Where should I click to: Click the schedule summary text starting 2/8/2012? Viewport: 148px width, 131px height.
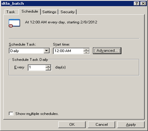61,22
